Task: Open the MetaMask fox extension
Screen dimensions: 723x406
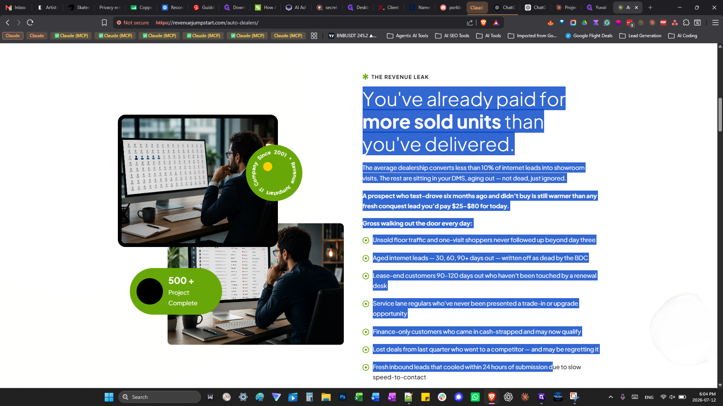Action: 551,23
